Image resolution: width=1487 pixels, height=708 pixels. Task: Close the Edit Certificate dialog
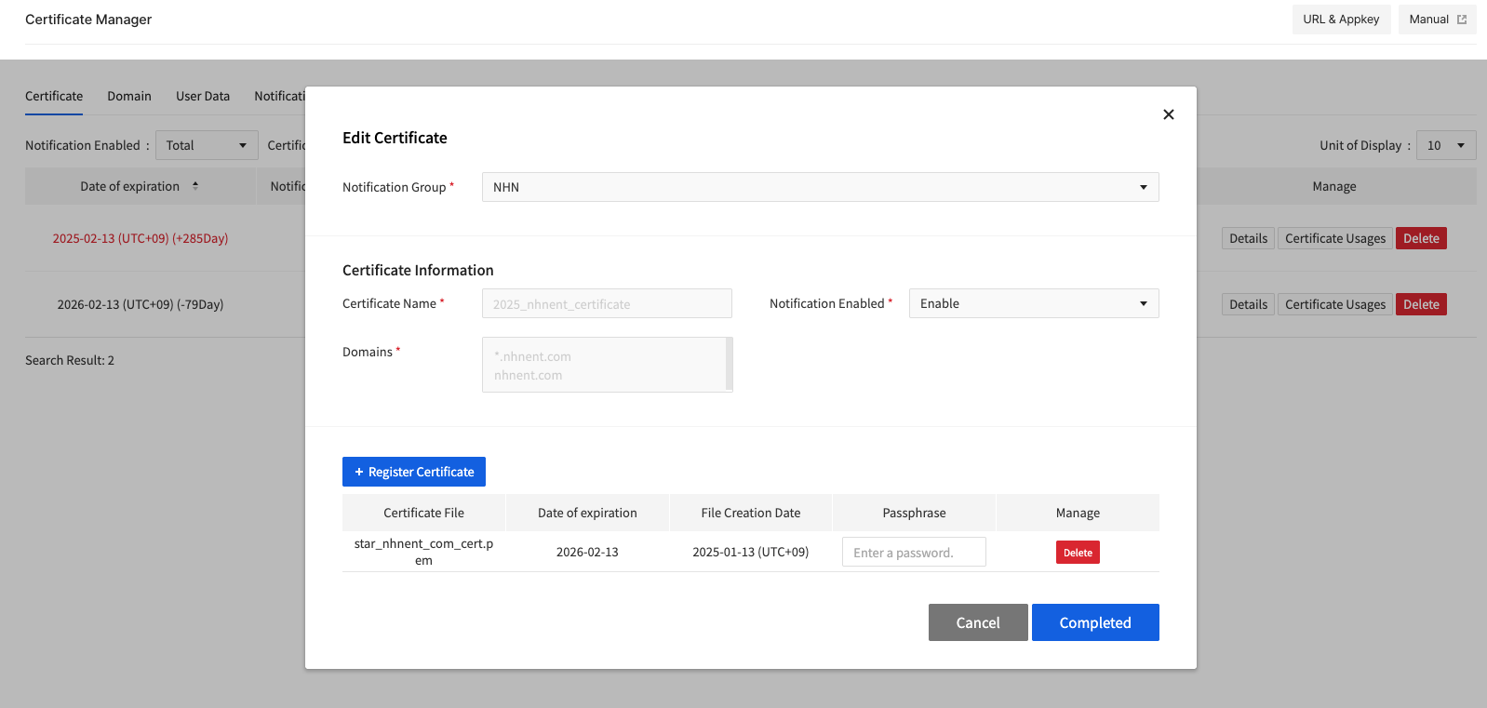coord(1168,114)
